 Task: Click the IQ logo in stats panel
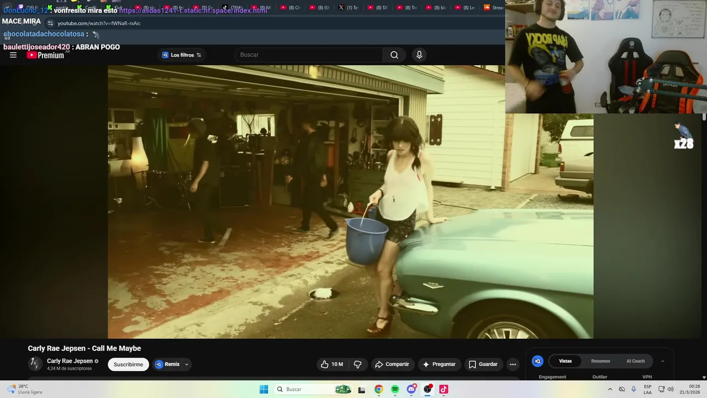click(537, 361)
